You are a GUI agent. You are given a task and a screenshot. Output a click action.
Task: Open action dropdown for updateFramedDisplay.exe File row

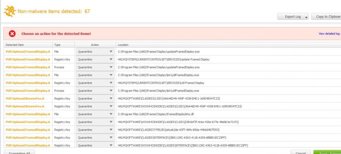point(95,52)
